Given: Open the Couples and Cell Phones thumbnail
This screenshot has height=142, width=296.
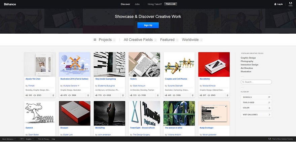Looking at the screenshot, I should pos(179,64).
